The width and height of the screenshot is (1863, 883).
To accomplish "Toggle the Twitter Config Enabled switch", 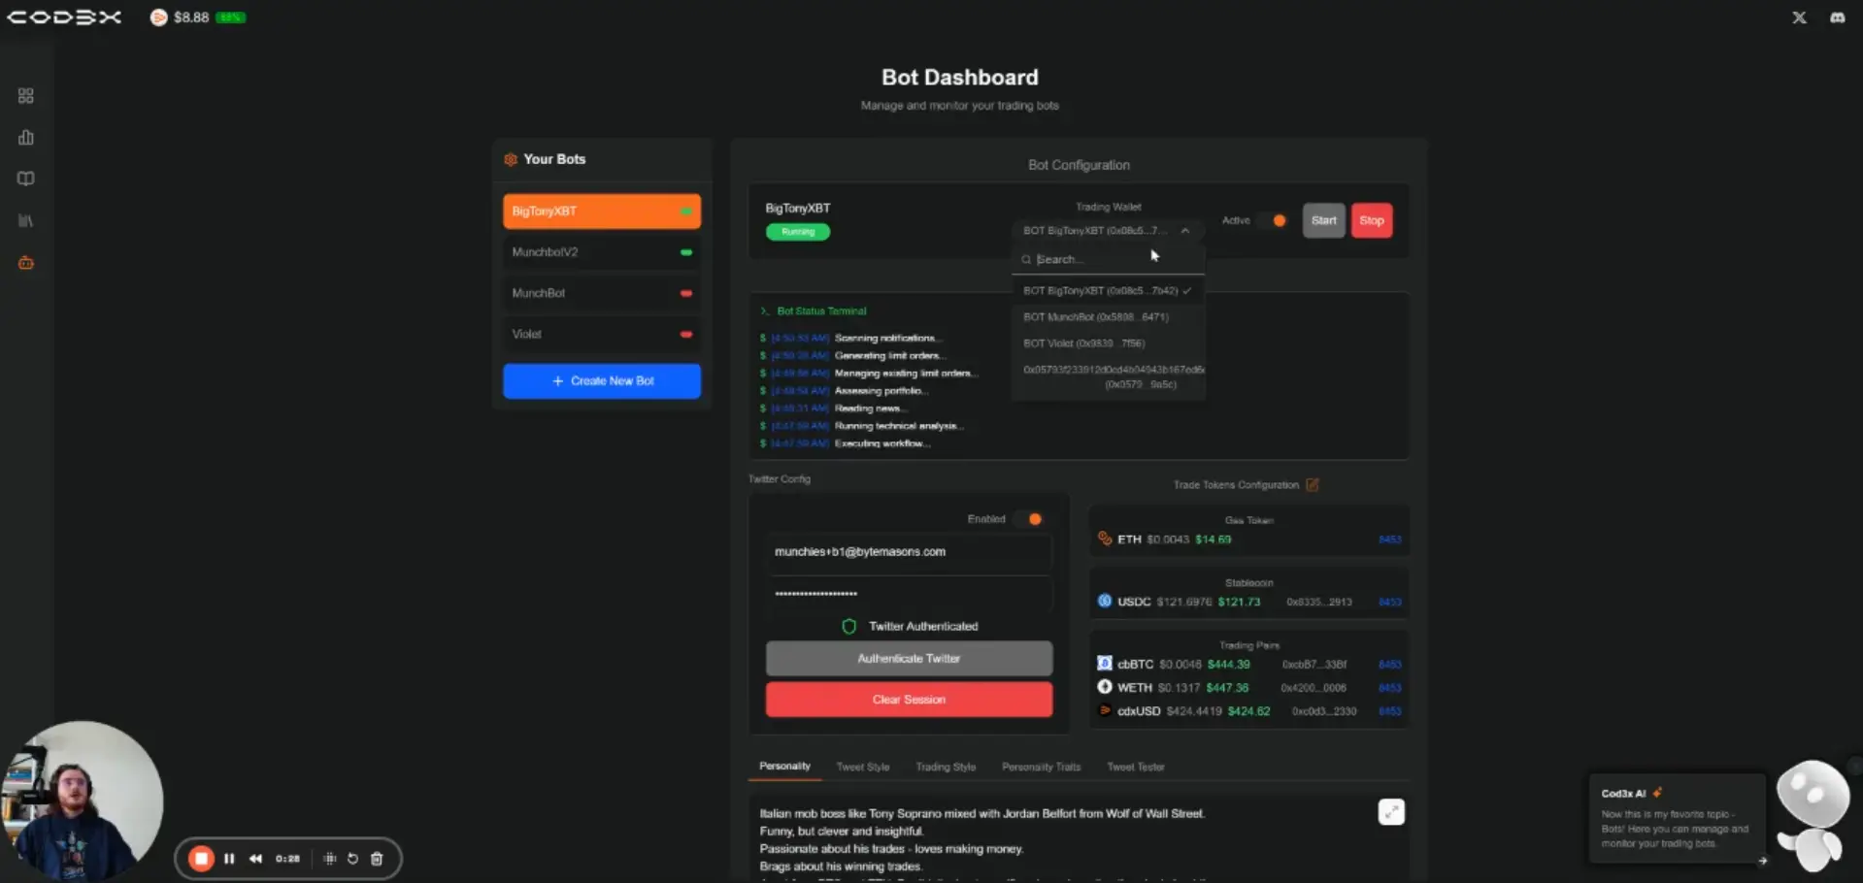I will [1029, 519].
